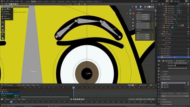Viewport: 190px width, 107px height.
Task: Open the outliner filter dropdown
Action: (x=185, y=4)
